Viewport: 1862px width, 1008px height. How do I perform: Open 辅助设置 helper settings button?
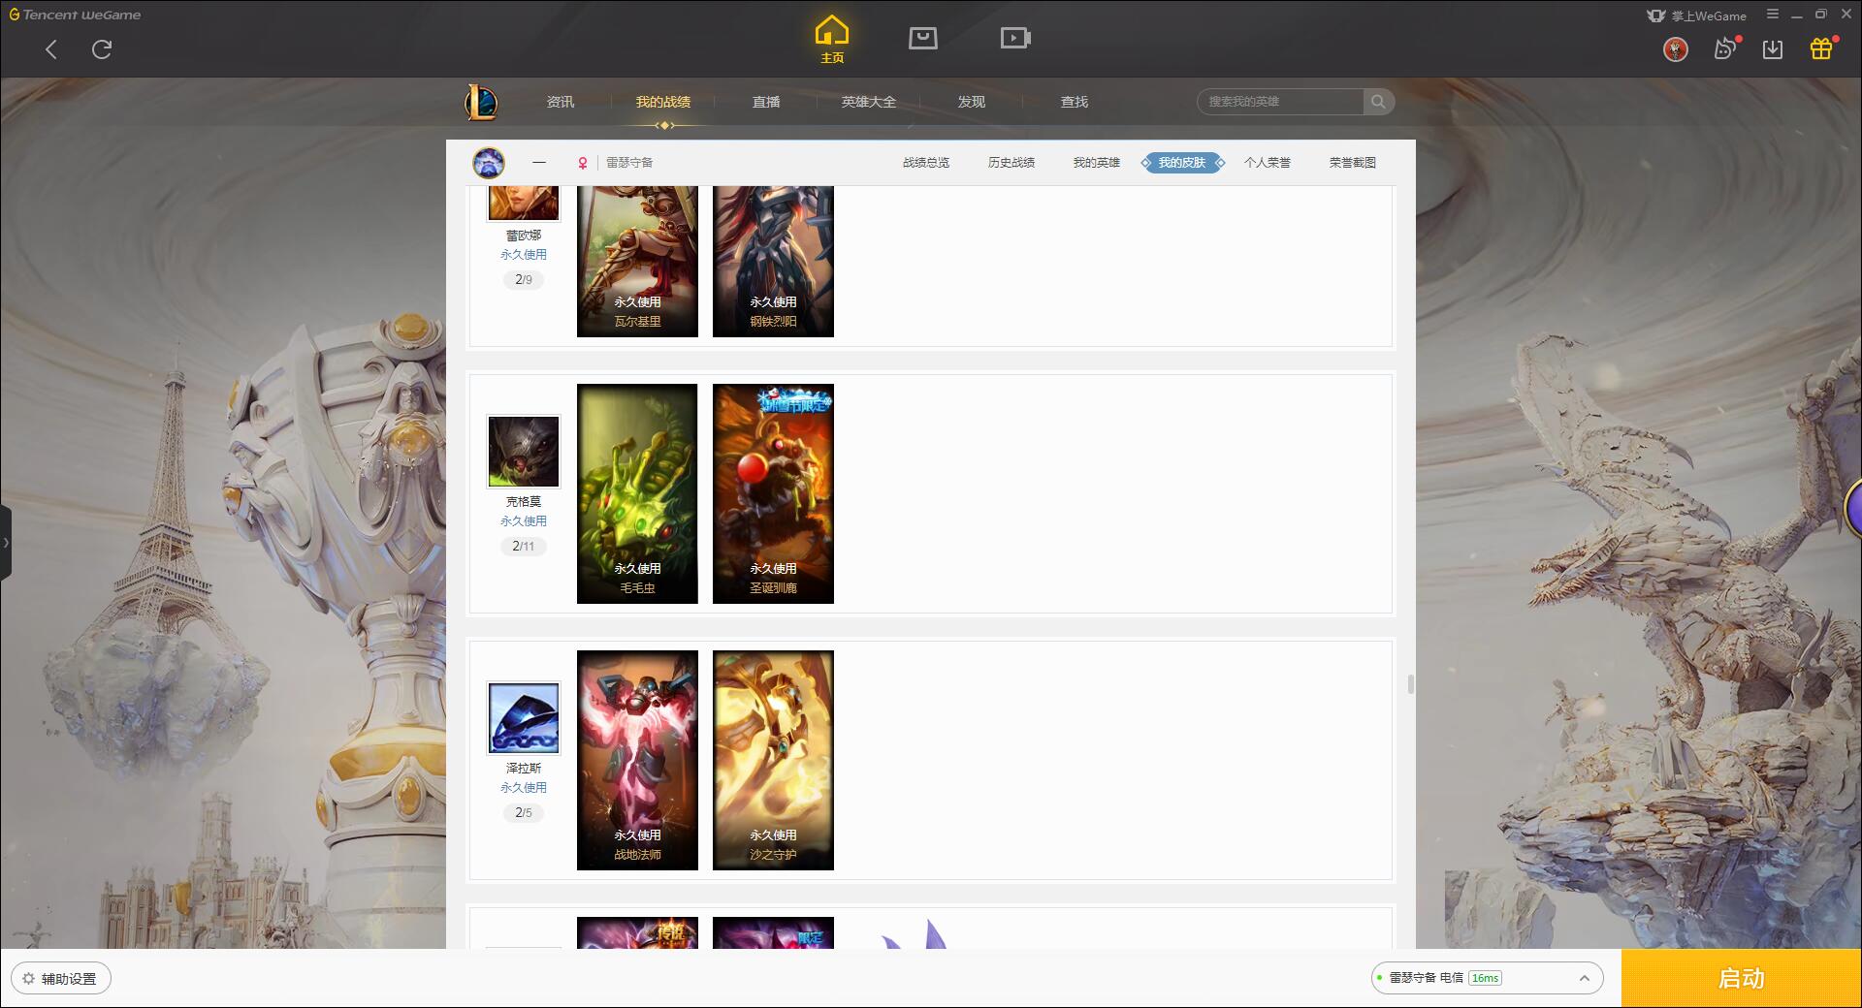(61, 979)
